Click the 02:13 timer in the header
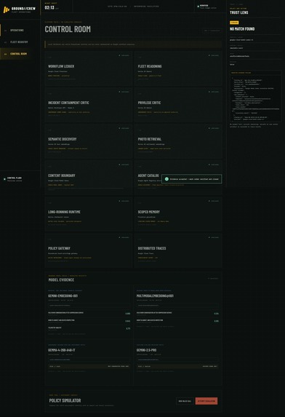Viewport: 285px width, 417px height. click(49, 8)
